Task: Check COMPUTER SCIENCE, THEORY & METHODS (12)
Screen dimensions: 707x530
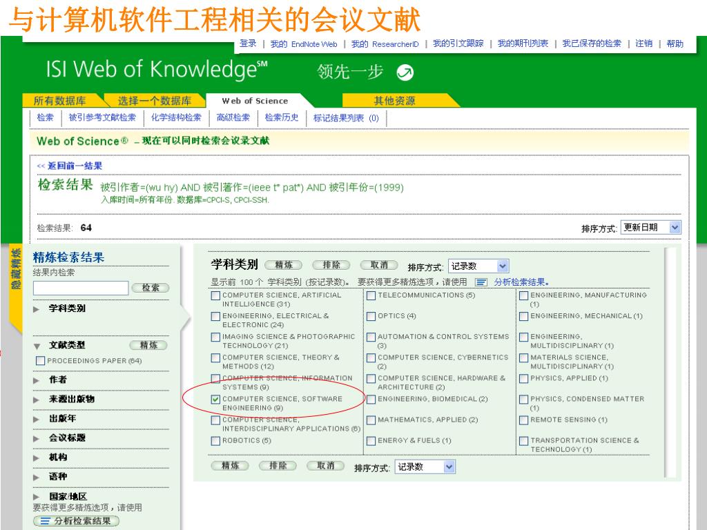Action: coord(215,358)
